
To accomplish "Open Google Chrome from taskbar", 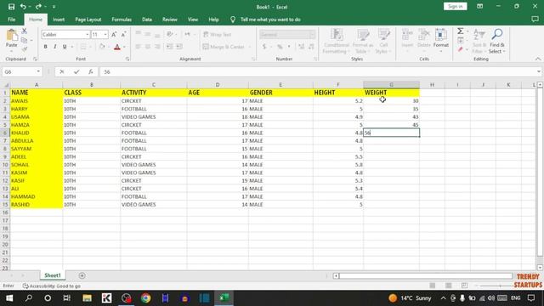I will (x=145, y=298).
